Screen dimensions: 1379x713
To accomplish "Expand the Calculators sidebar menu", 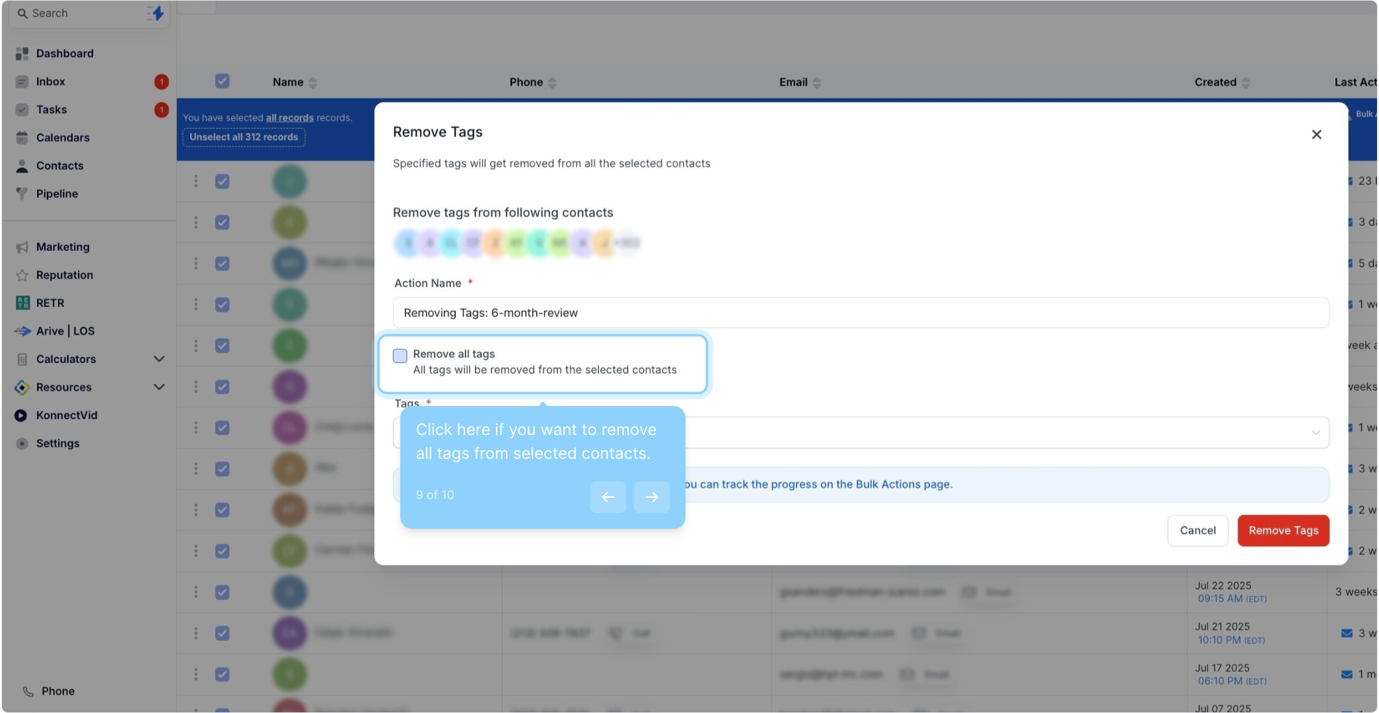I will [159, 359].
